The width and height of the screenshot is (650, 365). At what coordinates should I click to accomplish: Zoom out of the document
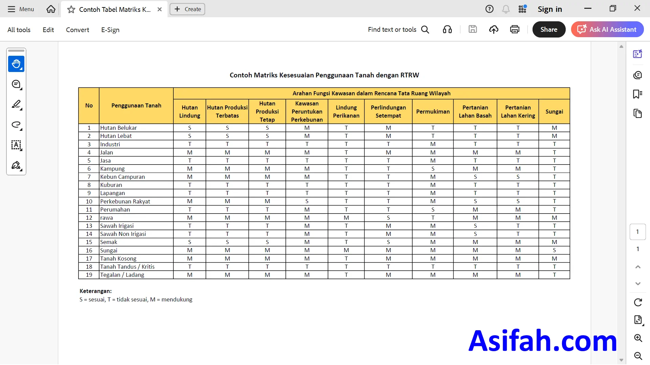638,356
